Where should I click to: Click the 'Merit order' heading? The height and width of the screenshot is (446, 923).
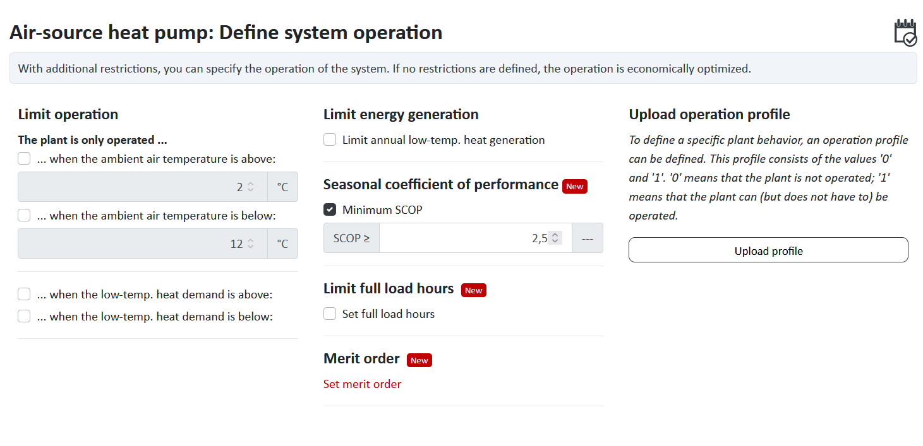coord(361,358)
